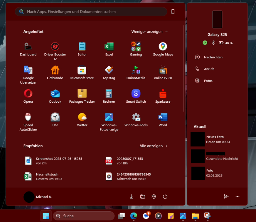
Task: Open the power options button
Action: point(165,196)
